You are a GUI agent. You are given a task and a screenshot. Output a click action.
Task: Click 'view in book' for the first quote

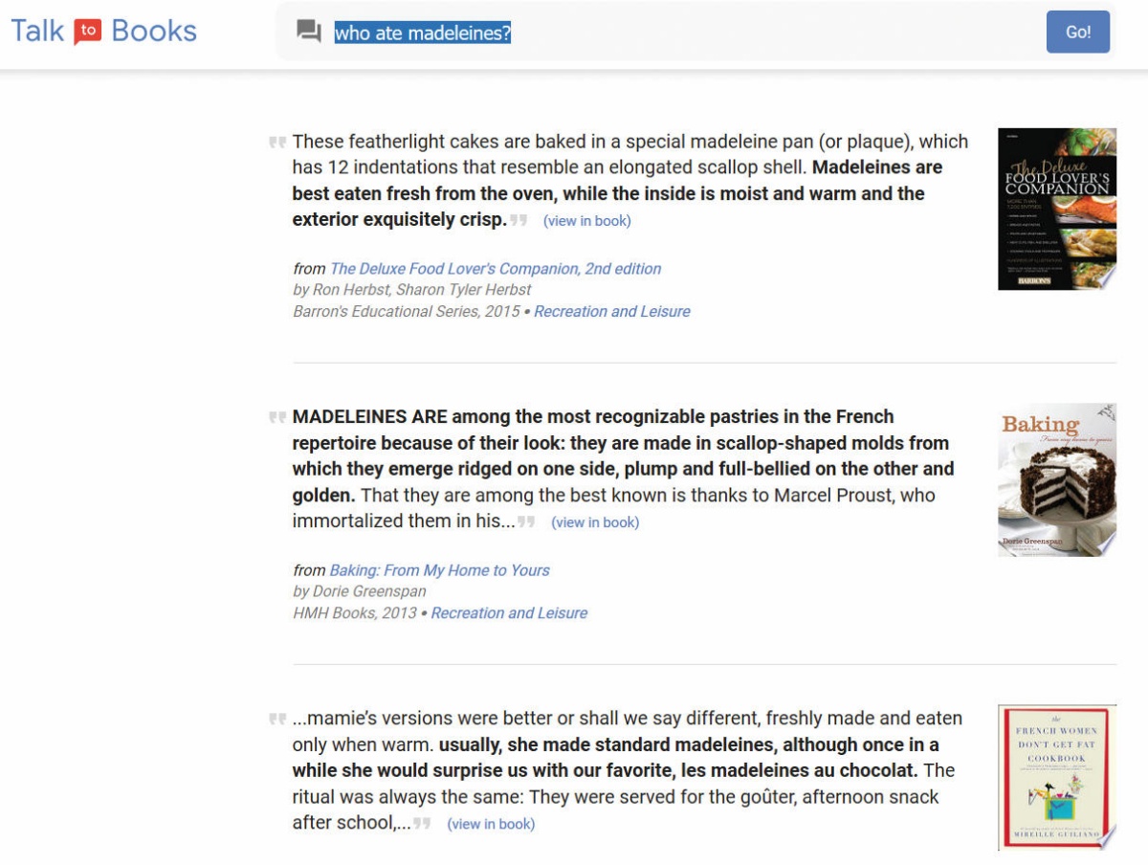pos(586,221)
